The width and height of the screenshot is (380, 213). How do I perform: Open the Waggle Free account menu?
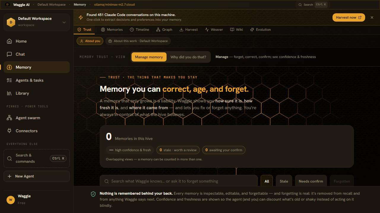(37, 200)
